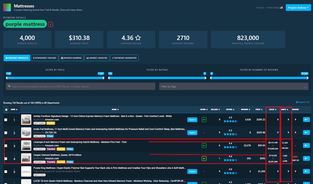313x184 pixels.
Task: Open the Sponsored Tracker tab
Action: 45,58
